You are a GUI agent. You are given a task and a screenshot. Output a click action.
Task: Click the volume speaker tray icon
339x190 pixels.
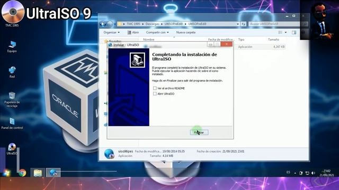click(x=313, y=173)
